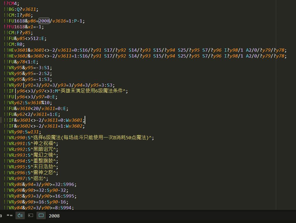The width and height of the screenshot is (296, 223).
Task: Enable the in-selection search option
Action: click(31, 216)
